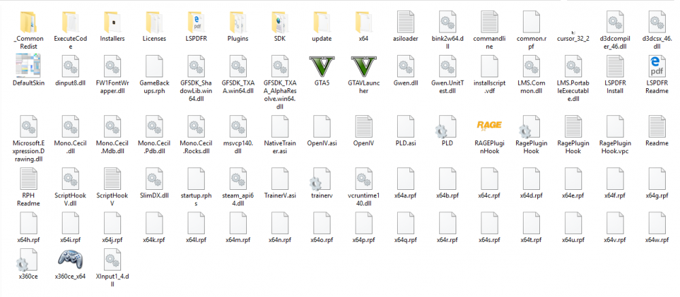Select steam_api64.dll file
Screen dimensions: 680x297
click(238, 178)
